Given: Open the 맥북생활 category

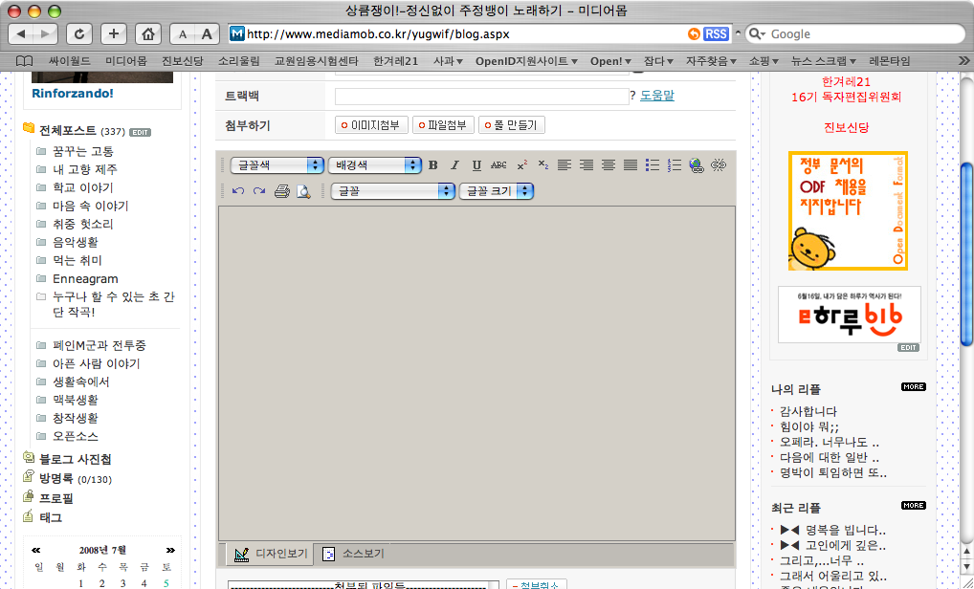Looking at the screenshot, I should pos(76,400).
